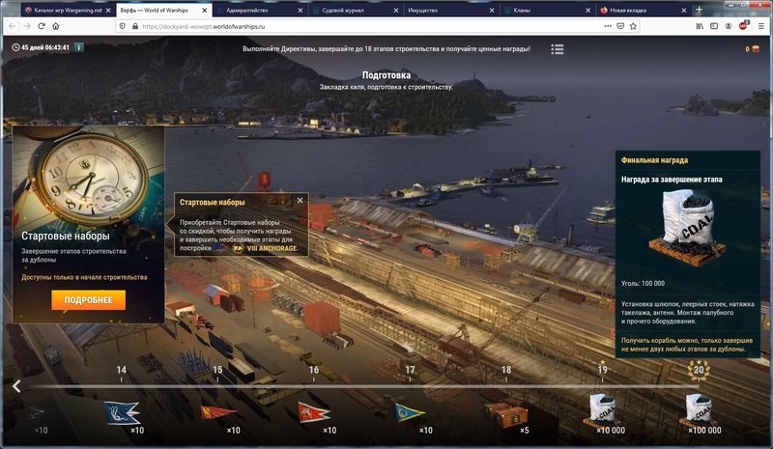Image resolution: width=773 pixels, height=449 pixels.
Task: Open the green info icon by timer
Action: pyautogui.click(x=78, y=47)
